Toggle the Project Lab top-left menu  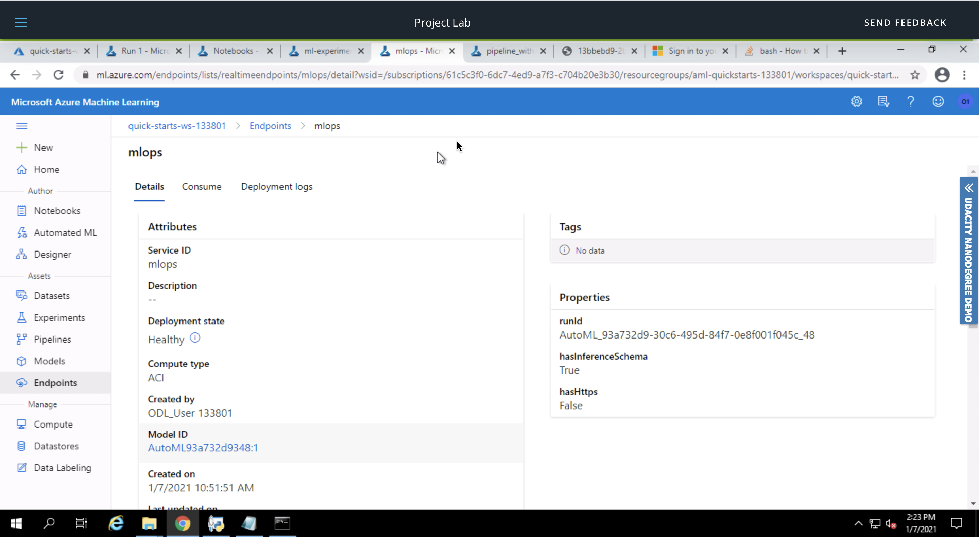tap(21, 22)
